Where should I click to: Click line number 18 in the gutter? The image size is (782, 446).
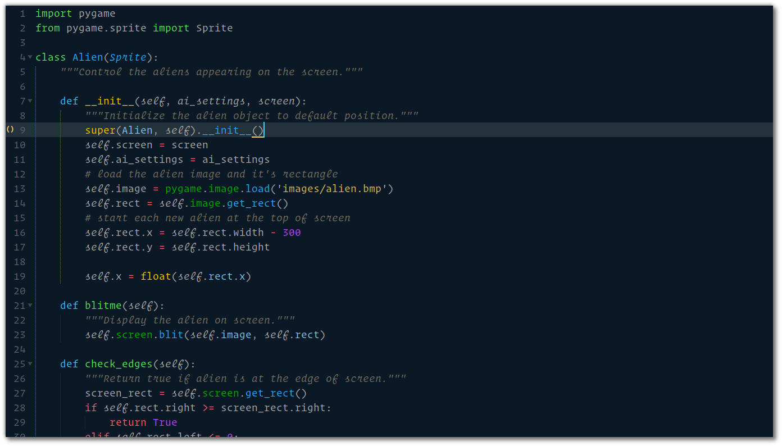click(x=20, y=262)
